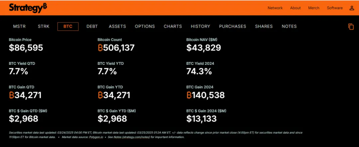
Task: Open the HISTORY tab
Action: [200, 26]
